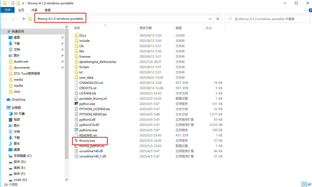Viewport: 312px width, 187px height.
Task: Click the address bar path thonny-4.1.2-windows-portable
Action: click(60, 19)
